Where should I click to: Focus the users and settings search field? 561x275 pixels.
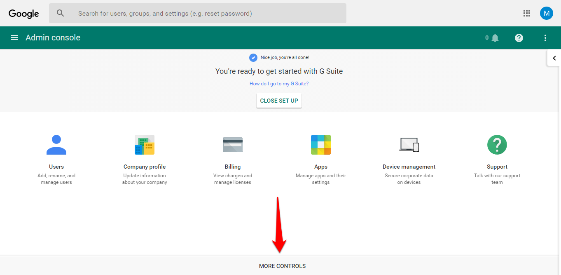pyautogui.click(x=198, y=13)
